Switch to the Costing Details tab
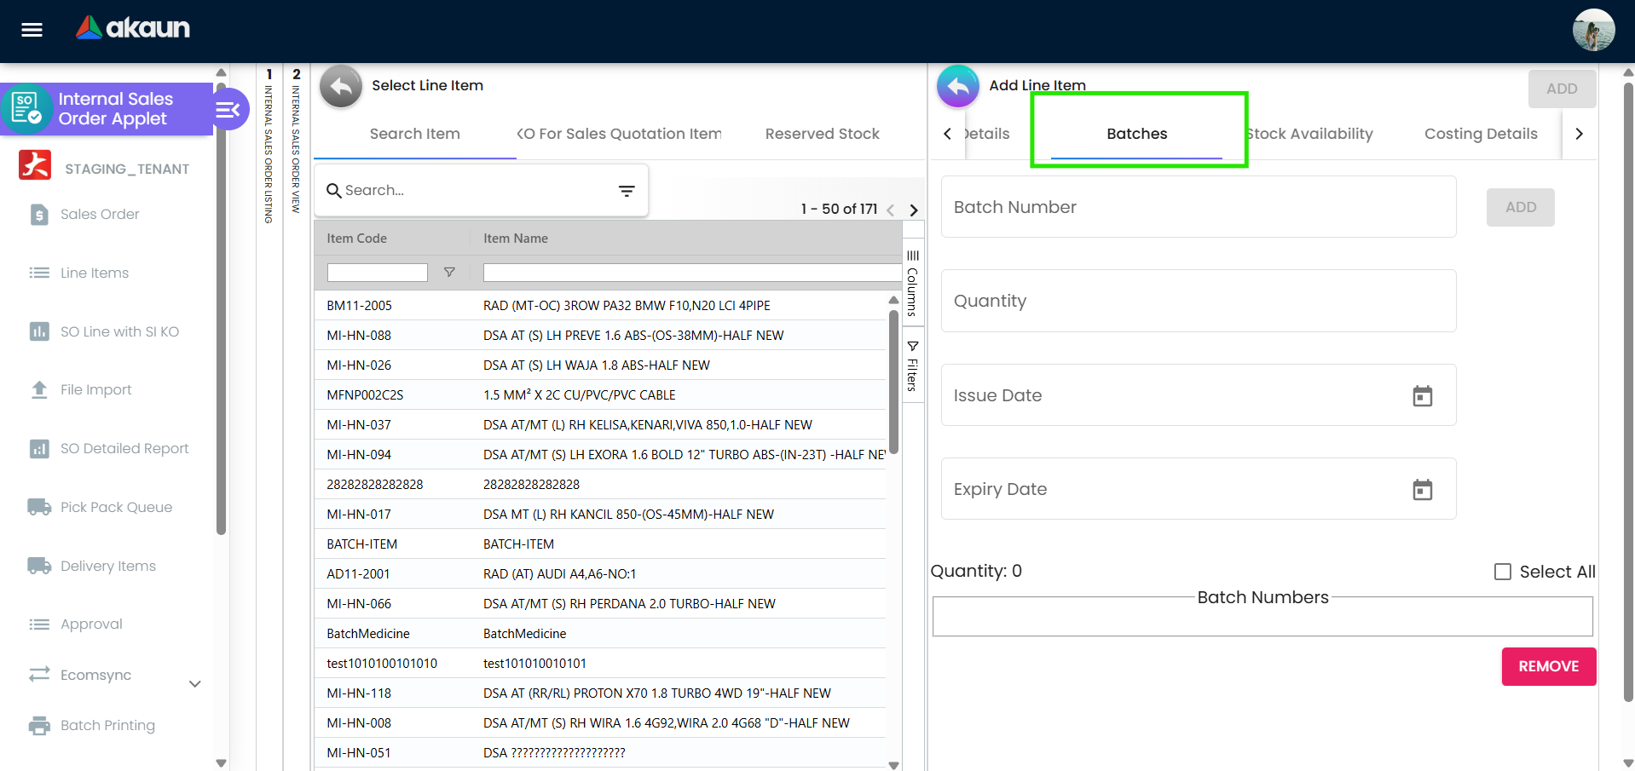The image size is (1635, 771). (1480, 134)
